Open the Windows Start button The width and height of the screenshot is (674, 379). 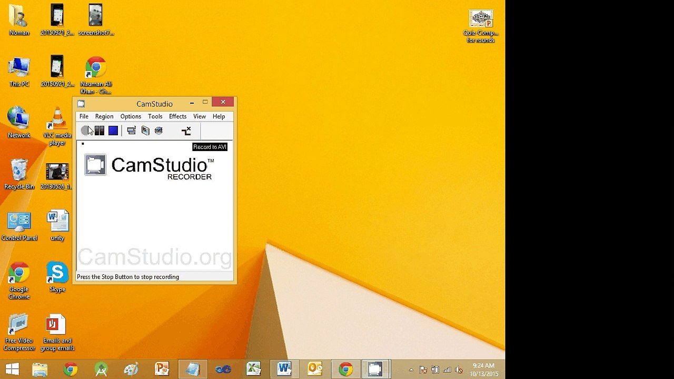click(x=12, y=369)
